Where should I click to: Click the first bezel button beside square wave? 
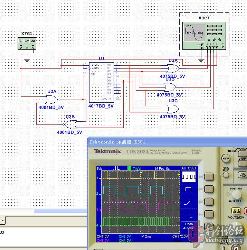tap(209, 177)
